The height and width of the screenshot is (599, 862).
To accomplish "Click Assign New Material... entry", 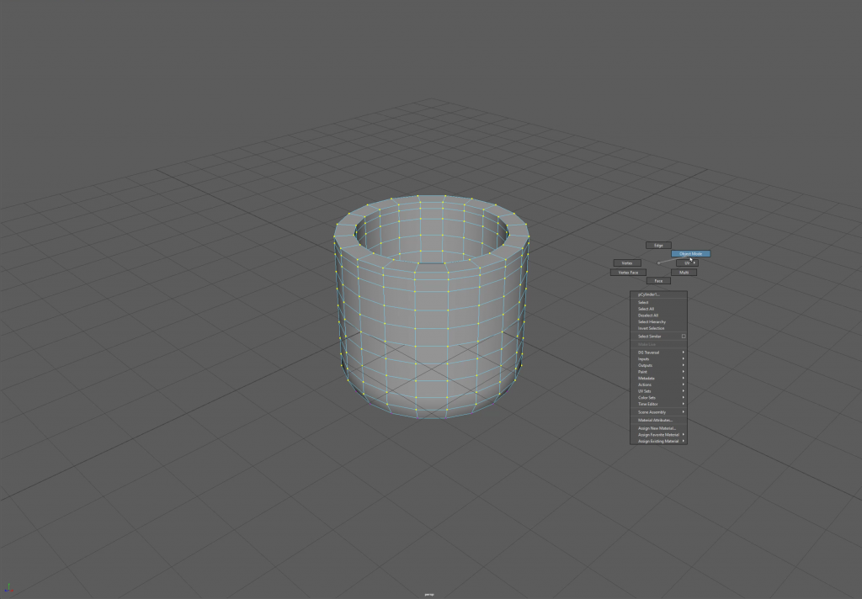I will tap(657, 428).
